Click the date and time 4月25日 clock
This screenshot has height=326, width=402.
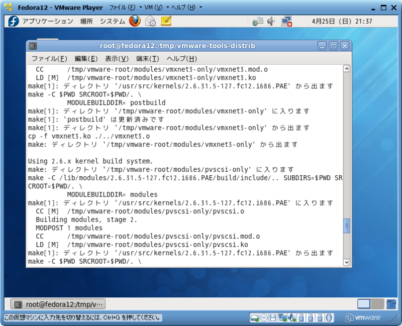(342, 21)
